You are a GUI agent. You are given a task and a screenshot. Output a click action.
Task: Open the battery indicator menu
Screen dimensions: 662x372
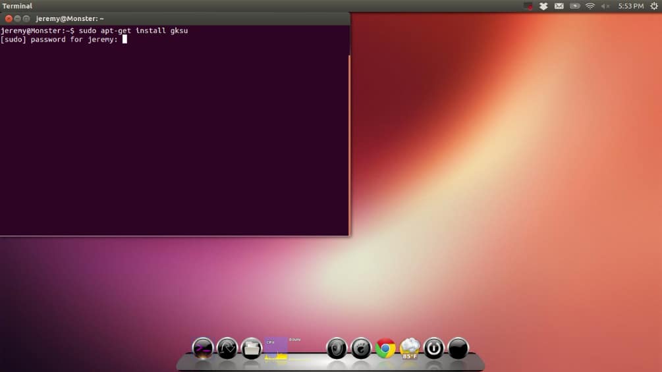pyautogui.click(x=574, y=6)
